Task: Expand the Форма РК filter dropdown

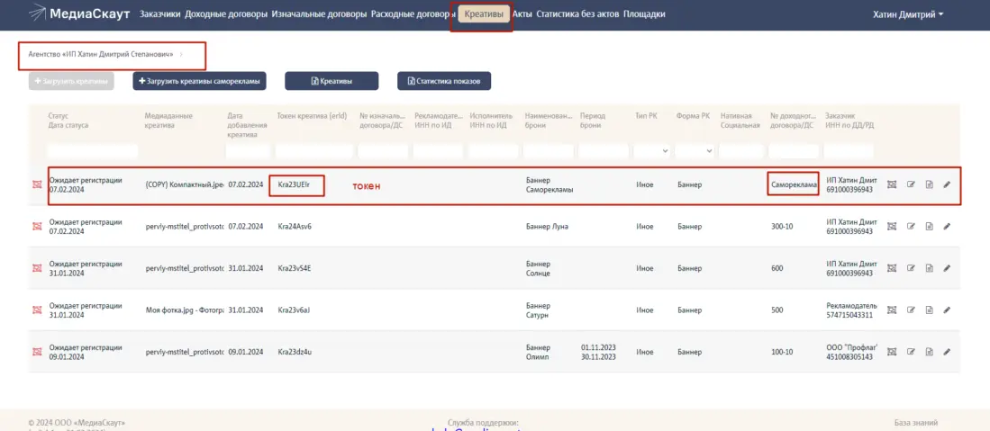Action: coord(695,151)
